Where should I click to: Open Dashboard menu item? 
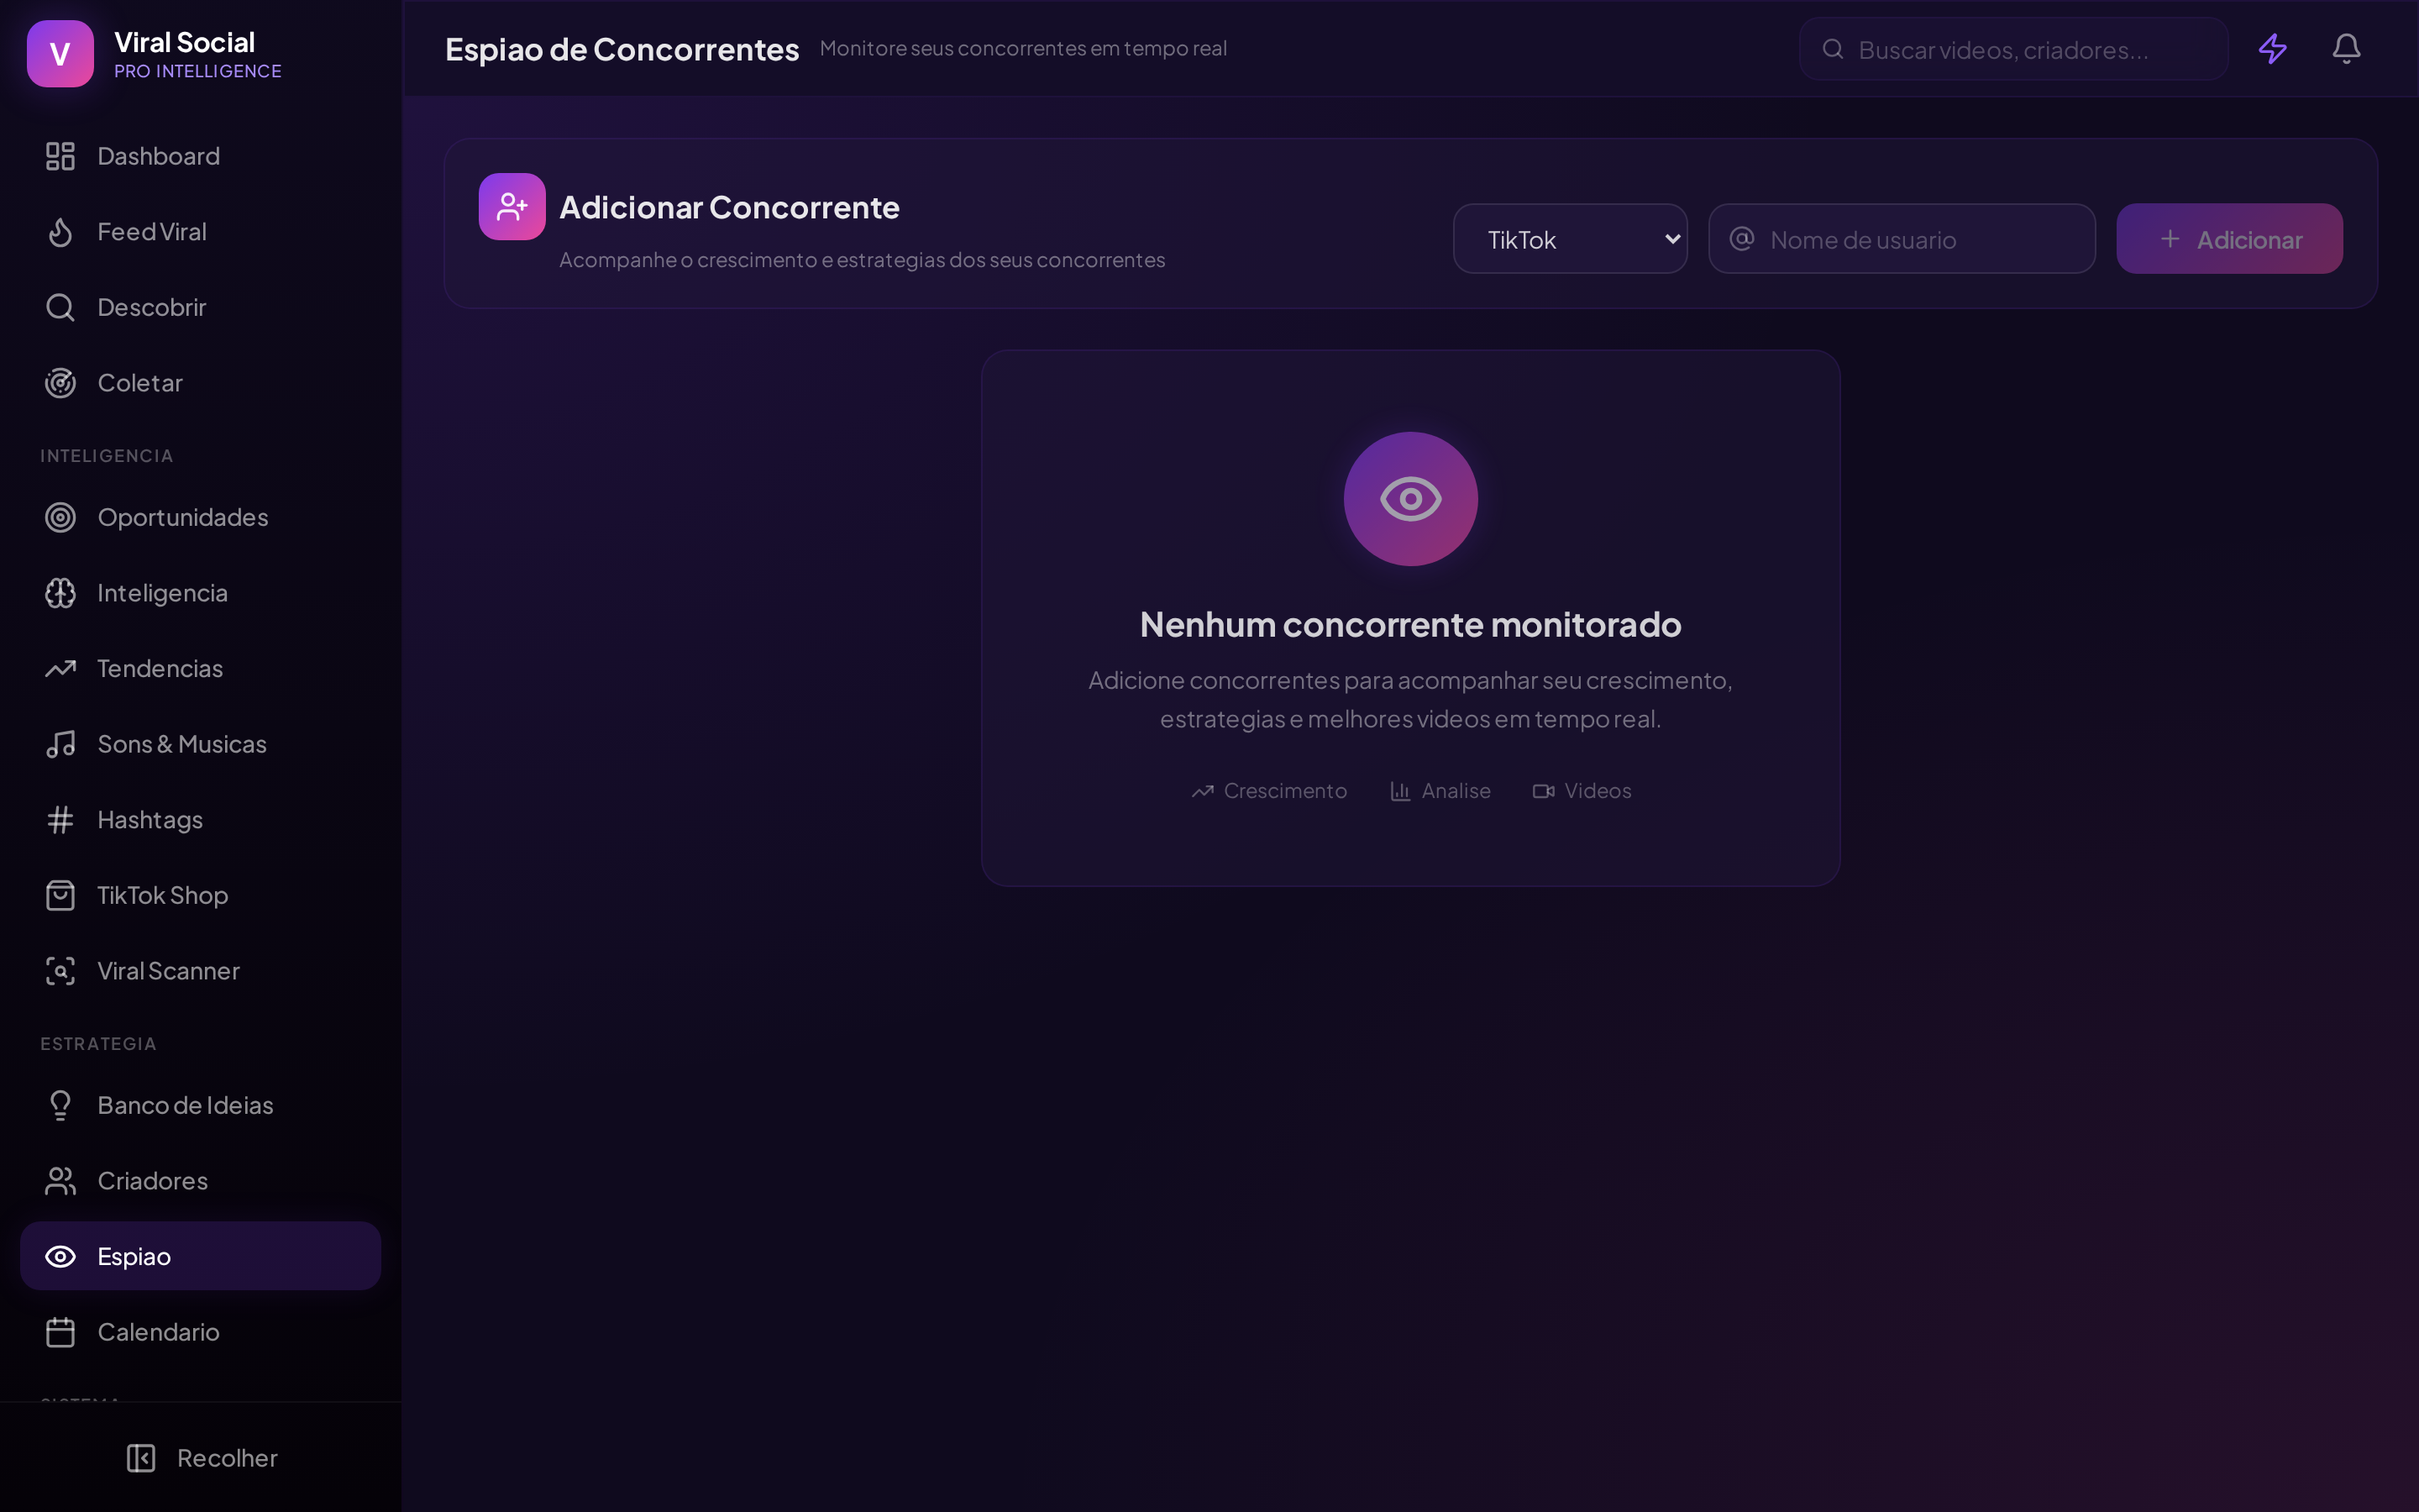click(x=200, y=156)
